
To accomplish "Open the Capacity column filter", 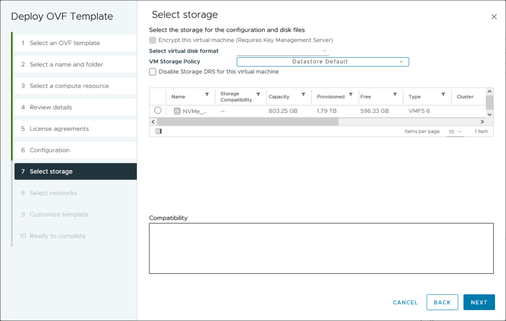I will (303, 95).
